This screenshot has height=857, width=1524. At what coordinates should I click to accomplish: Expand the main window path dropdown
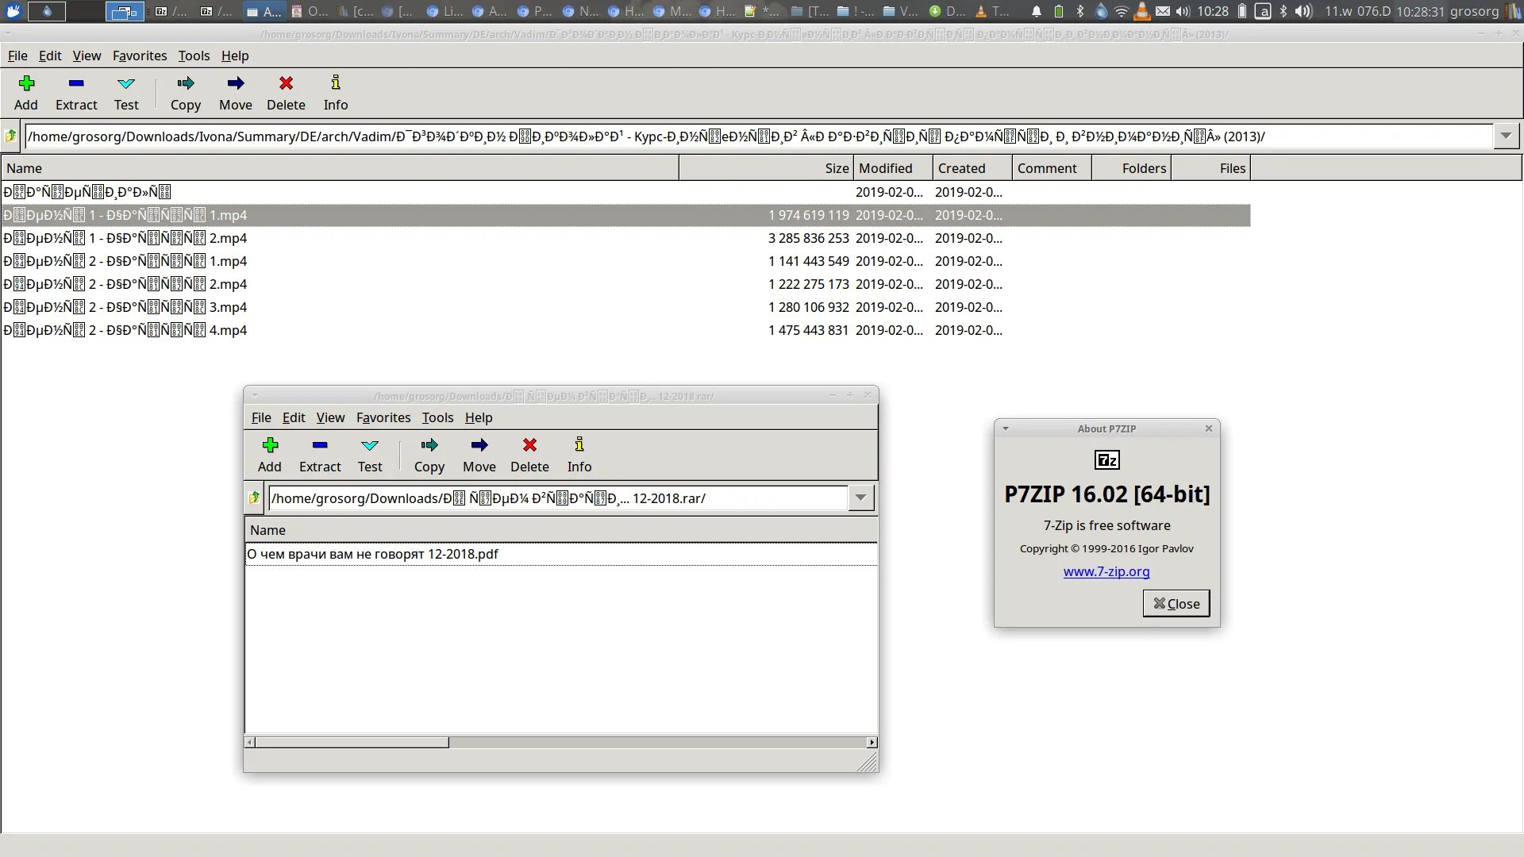[1506, 136]
